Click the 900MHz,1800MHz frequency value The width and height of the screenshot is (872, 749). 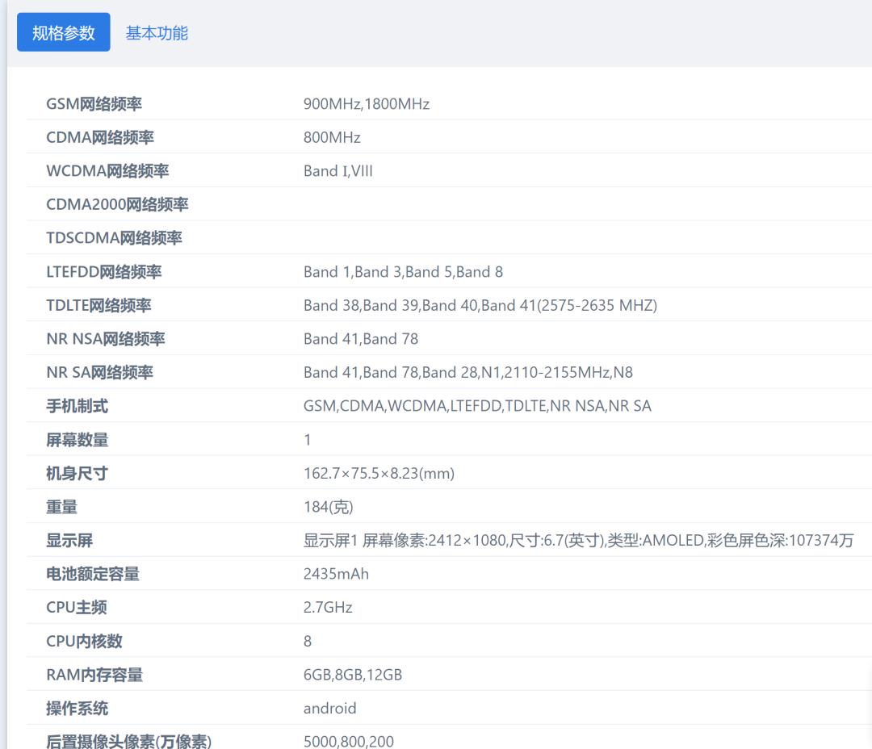(x=365, y=103)
